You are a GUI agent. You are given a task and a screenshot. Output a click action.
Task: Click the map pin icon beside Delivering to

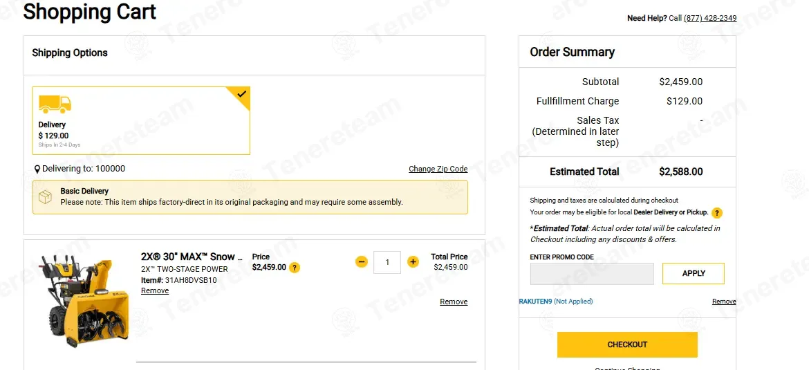[37, 169]
